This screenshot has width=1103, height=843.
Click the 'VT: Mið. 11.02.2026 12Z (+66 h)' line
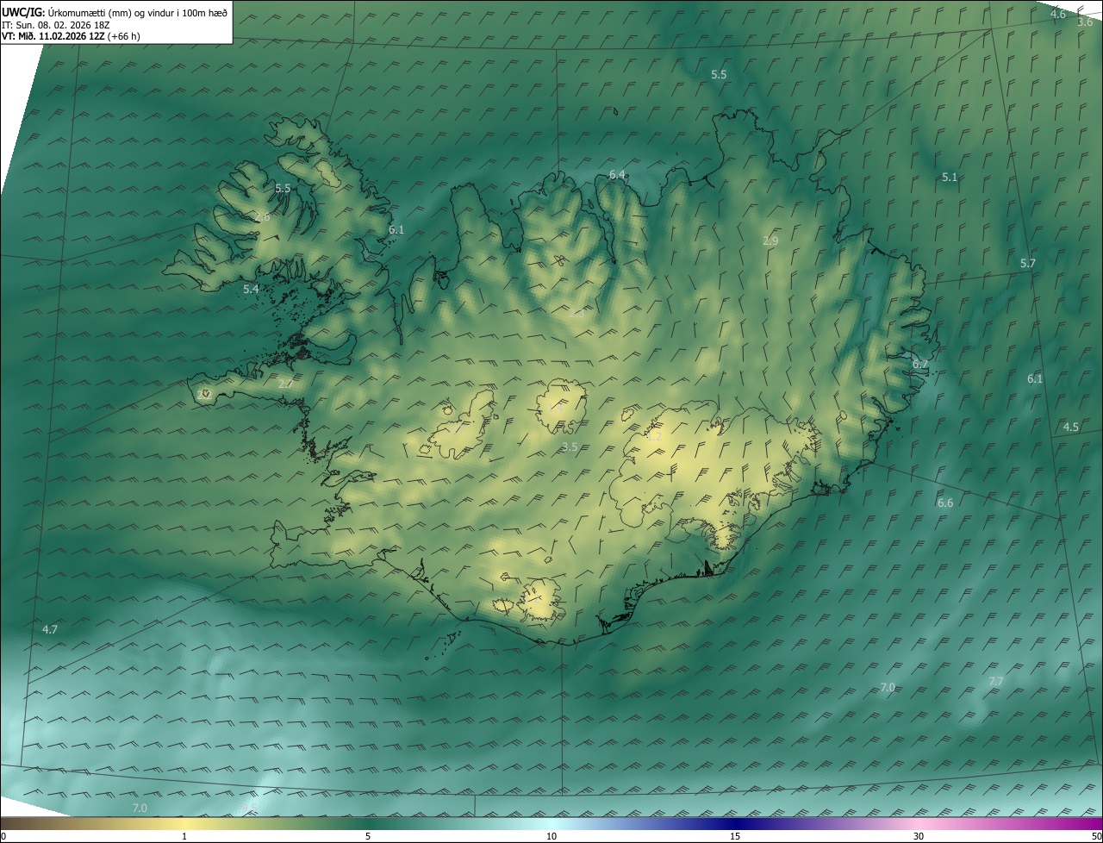point(71,36)
